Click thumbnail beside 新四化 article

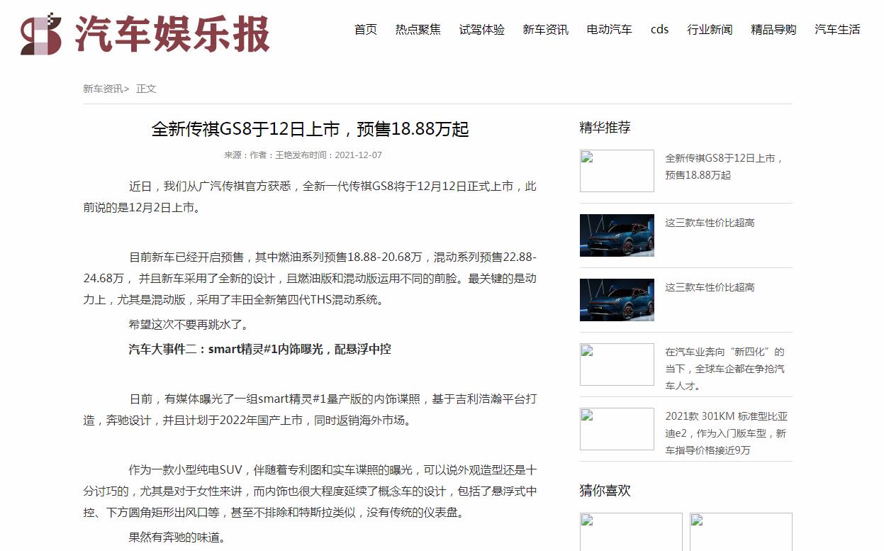pyautogui.click(x=617, y=364)
